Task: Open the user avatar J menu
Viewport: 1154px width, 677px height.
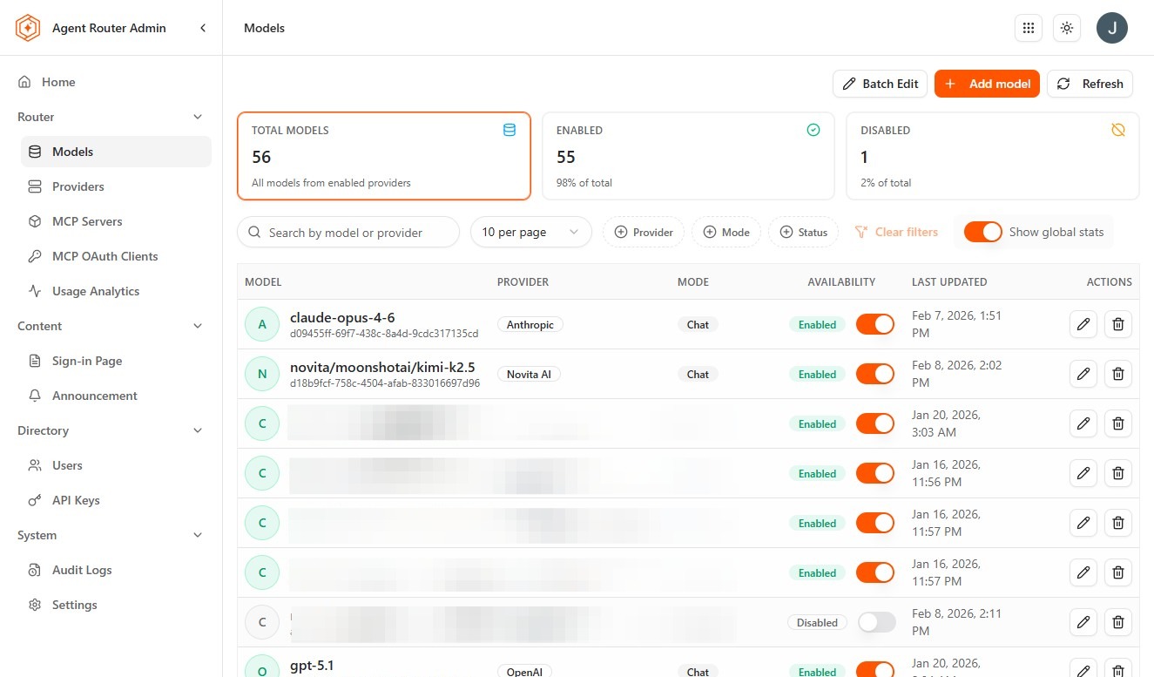Action: pos(1112,28)
